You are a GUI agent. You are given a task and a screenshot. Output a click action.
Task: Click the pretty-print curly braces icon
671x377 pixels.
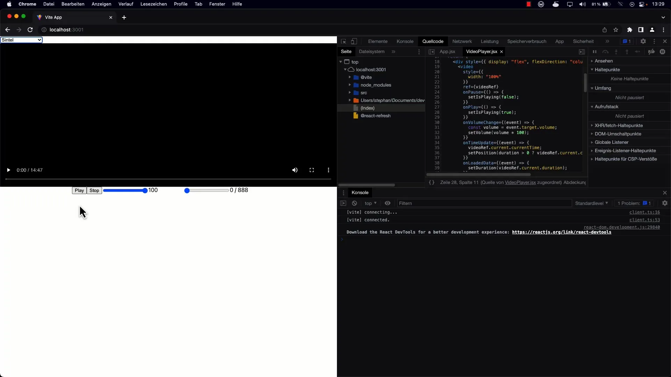432,183
